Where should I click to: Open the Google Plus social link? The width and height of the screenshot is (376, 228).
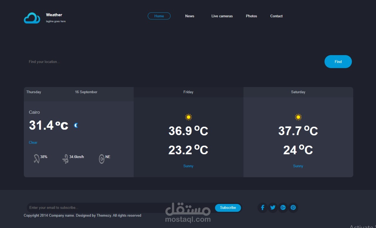283,207
